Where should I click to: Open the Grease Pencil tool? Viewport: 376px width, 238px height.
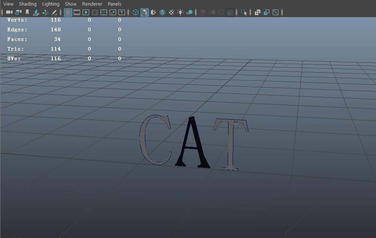point(54,12)
